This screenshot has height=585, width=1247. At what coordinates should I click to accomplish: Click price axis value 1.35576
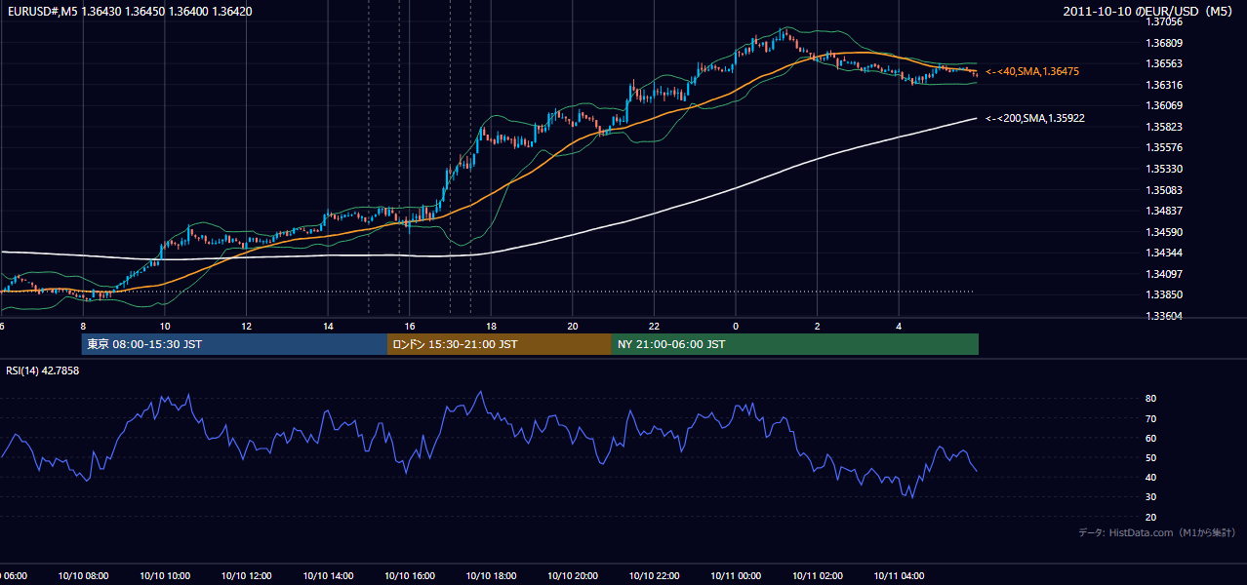click(x=1166, y=147)
